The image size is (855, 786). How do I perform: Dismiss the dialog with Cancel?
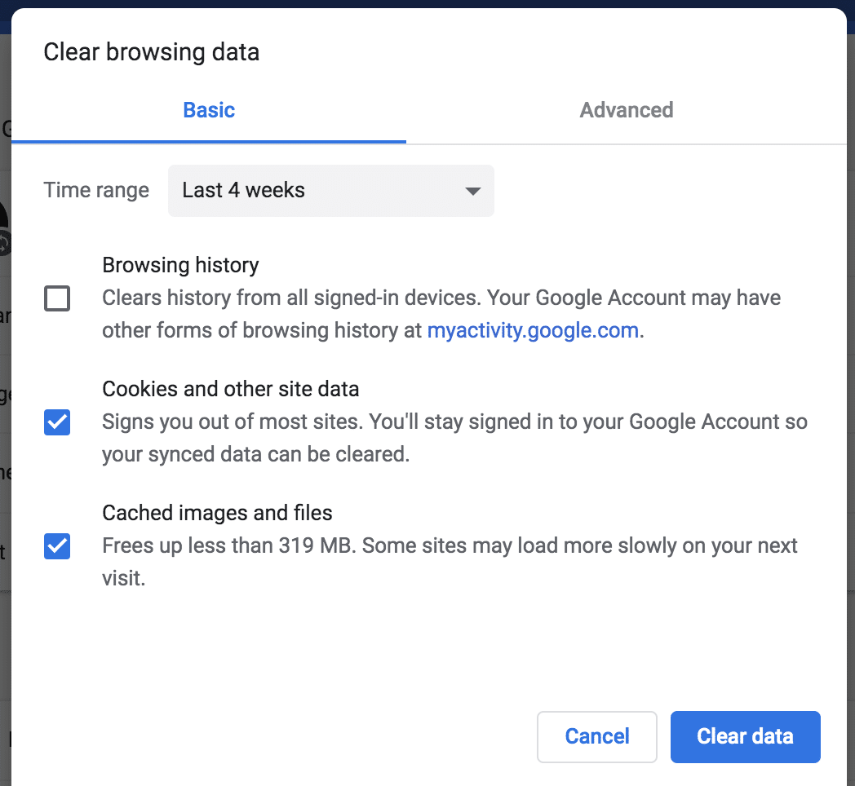(x=596, y=736)
